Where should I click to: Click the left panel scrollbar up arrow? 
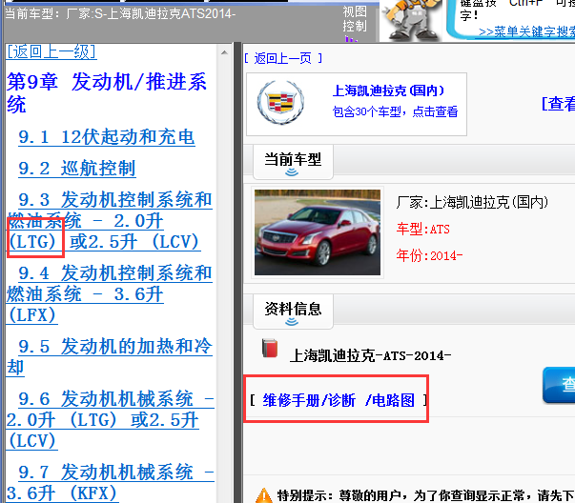tap(224, 52)
